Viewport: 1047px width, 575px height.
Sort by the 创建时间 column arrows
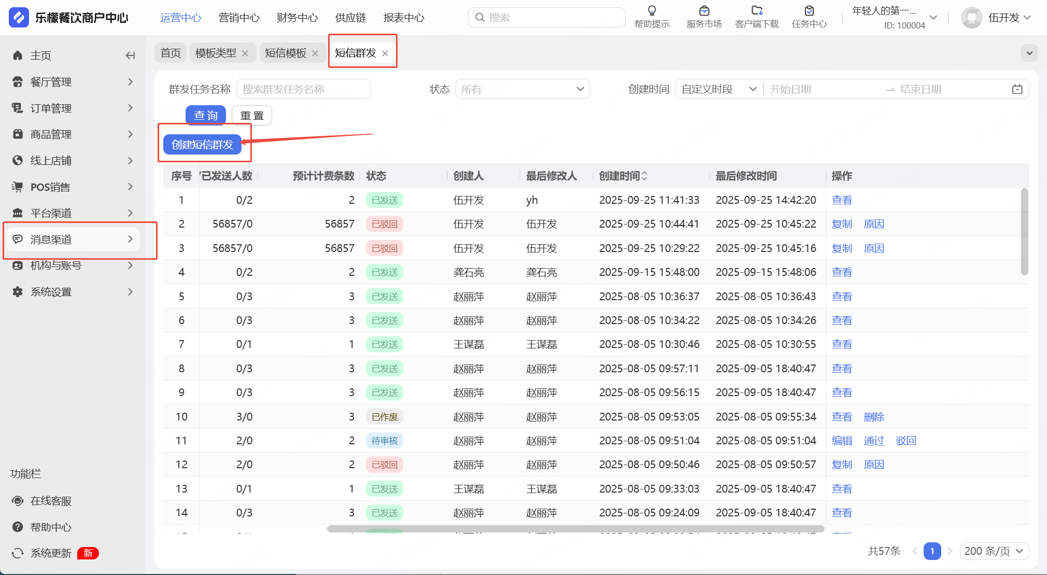(x=644, y=176)
